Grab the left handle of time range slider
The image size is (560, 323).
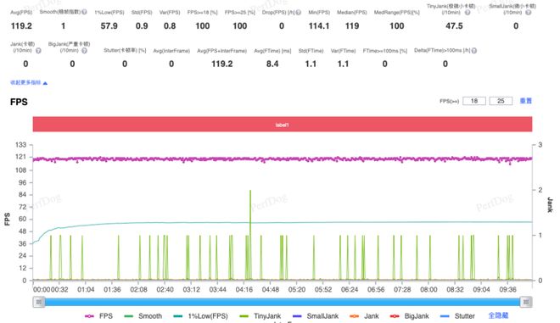pyautogui.click(x=39, y=303)
